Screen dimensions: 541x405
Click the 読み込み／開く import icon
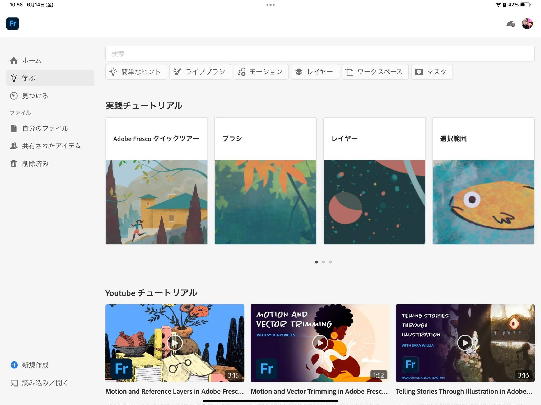pos(14,383)
